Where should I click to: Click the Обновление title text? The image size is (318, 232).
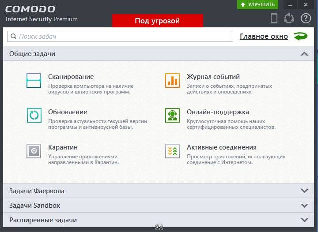click(68, 112)
